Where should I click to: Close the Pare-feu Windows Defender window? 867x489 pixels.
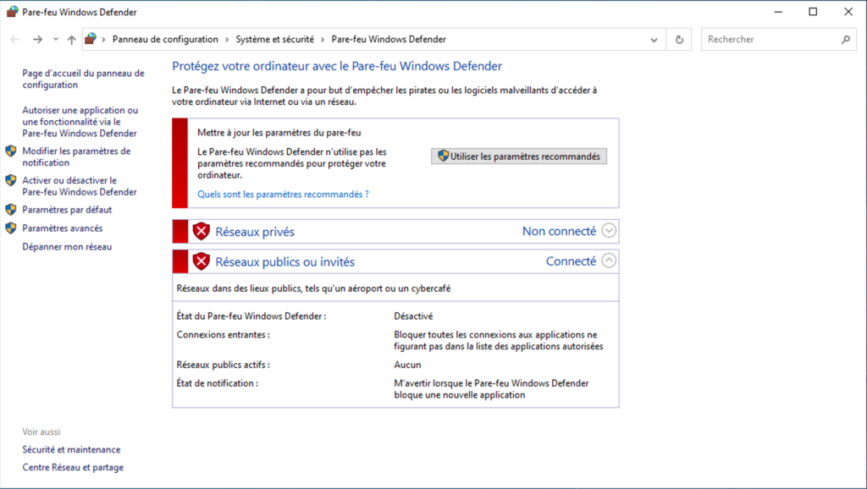pyautogui.click(x=848, y=12)
